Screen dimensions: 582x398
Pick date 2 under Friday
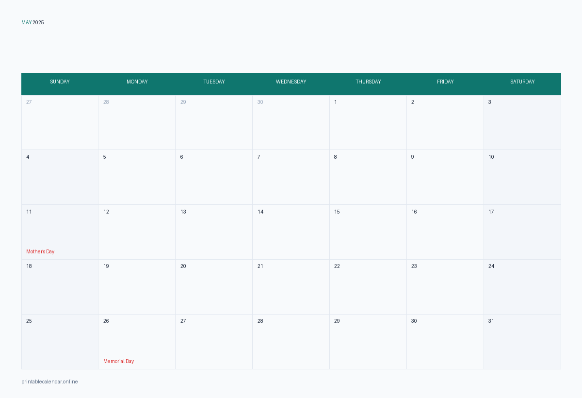(x=413, y=102)
